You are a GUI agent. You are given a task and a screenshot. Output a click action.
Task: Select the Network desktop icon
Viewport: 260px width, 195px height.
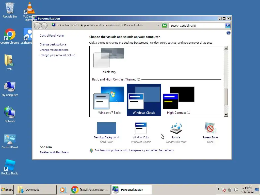pyautogui.click(x=10, y=115)
